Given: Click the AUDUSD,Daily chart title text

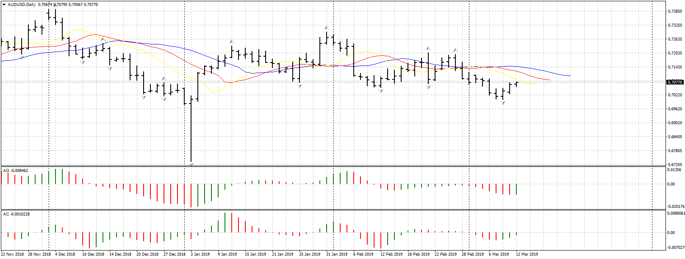Looking at the screenshot, I should (22, 4).
